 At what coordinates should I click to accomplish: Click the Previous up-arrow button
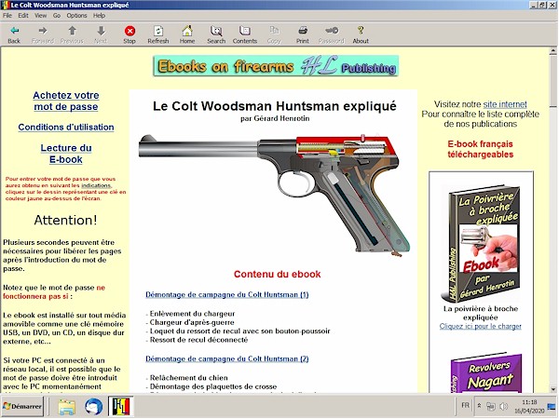[x=72, y=34]
